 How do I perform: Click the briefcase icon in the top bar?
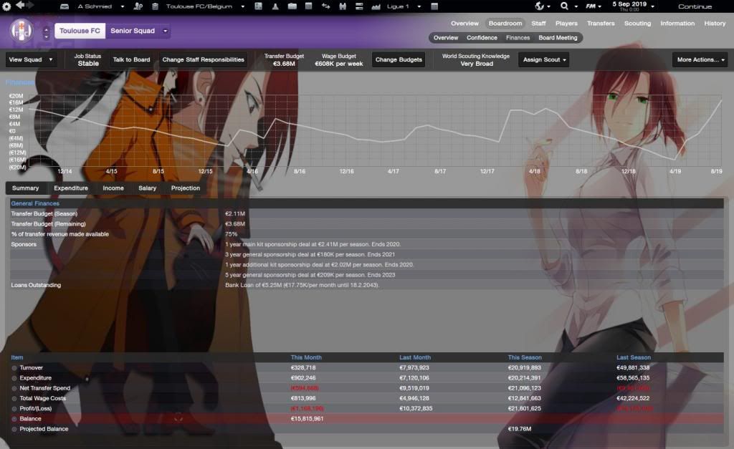(x=292, y=6)
